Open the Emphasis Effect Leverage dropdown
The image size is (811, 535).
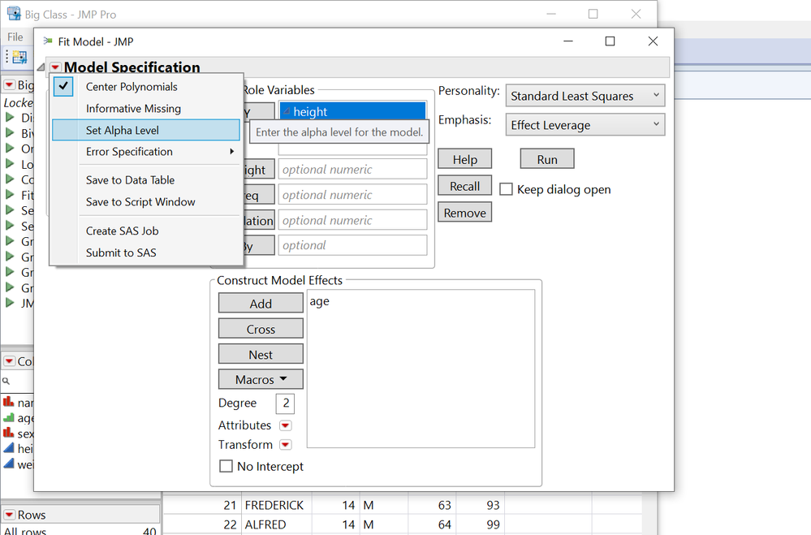click(x=585, y=125)
